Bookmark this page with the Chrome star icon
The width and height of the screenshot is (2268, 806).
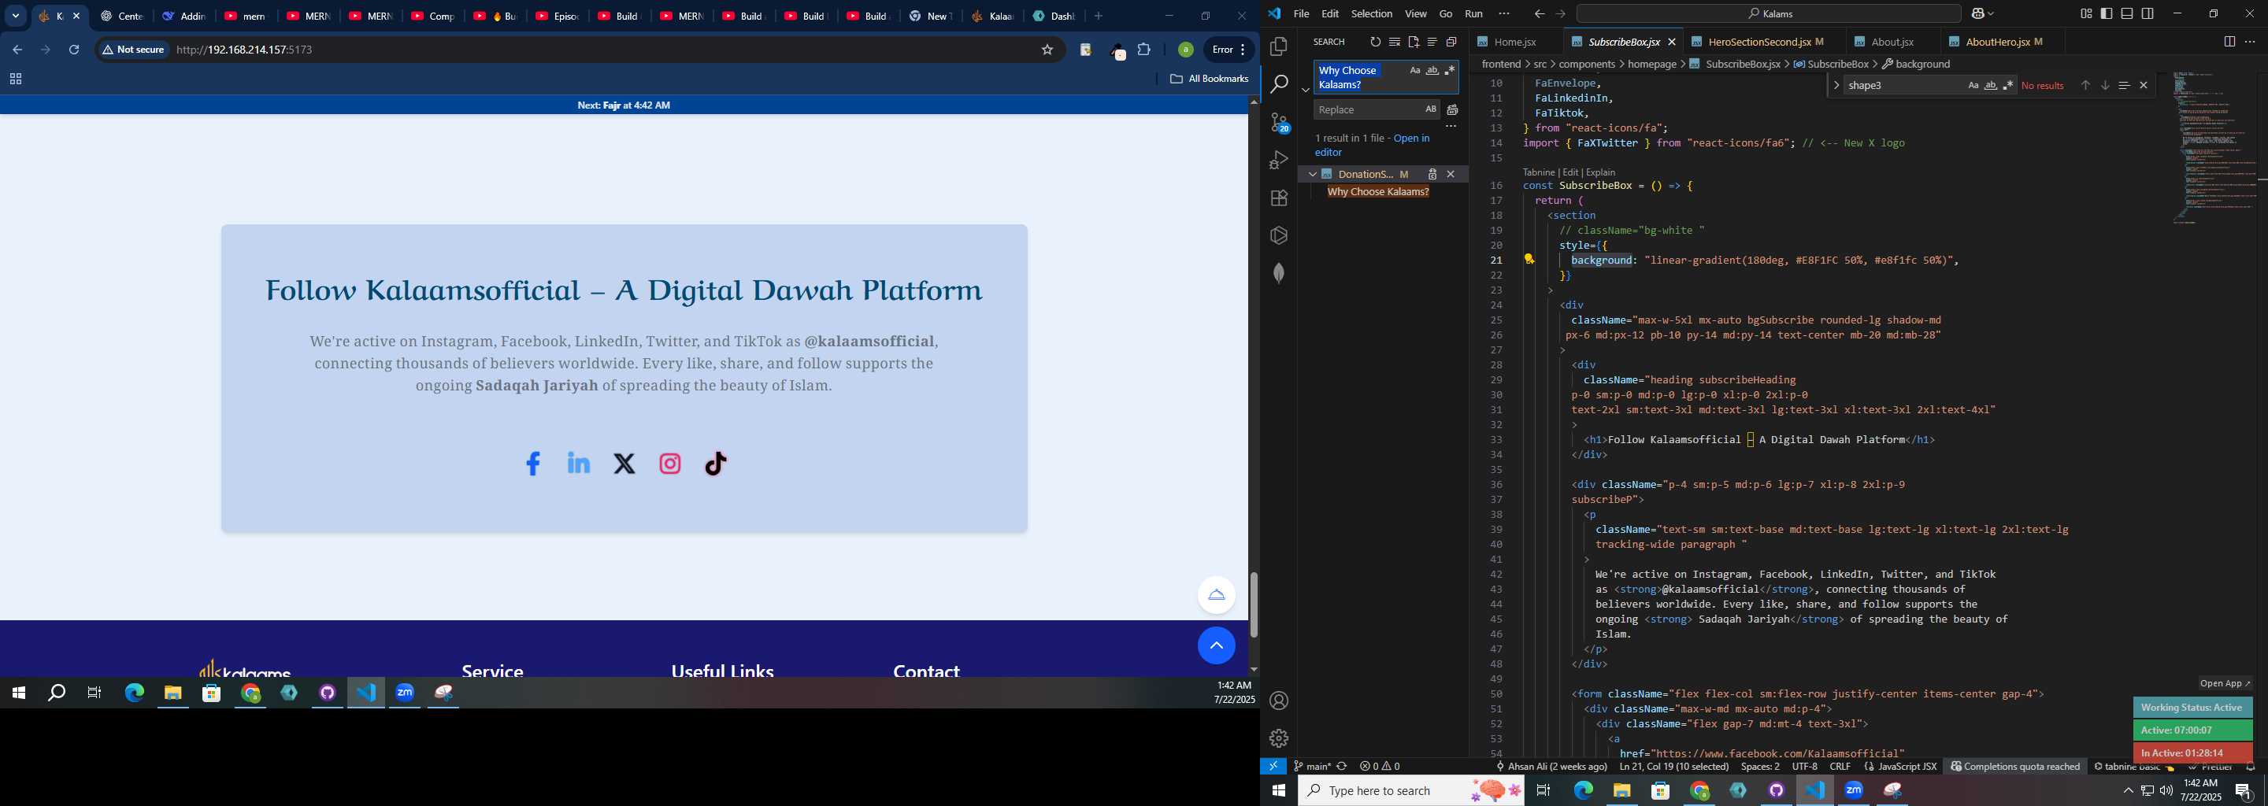pos(1047,50)
